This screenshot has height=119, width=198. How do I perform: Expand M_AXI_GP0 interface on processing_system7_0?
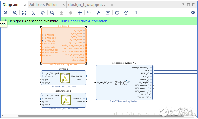point(151,82)
